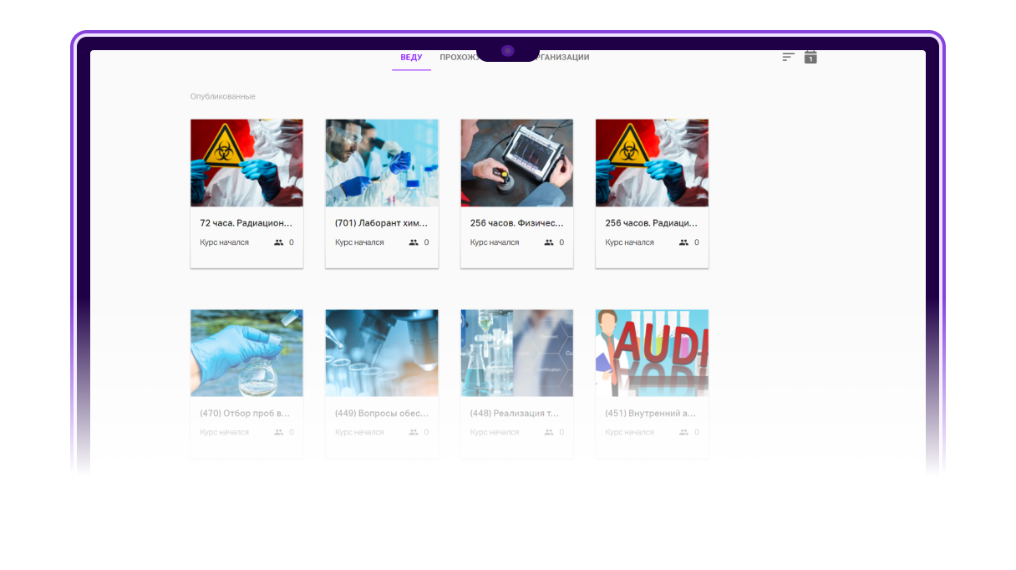
Task: Switch to the ПРОХОЖУ tab
Action: pyautogui.click(x=458, y=58)
